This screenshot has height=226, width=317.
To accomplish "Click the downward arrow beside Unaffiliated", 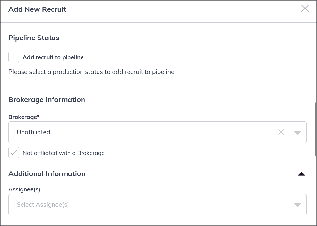I will [297, 132].
